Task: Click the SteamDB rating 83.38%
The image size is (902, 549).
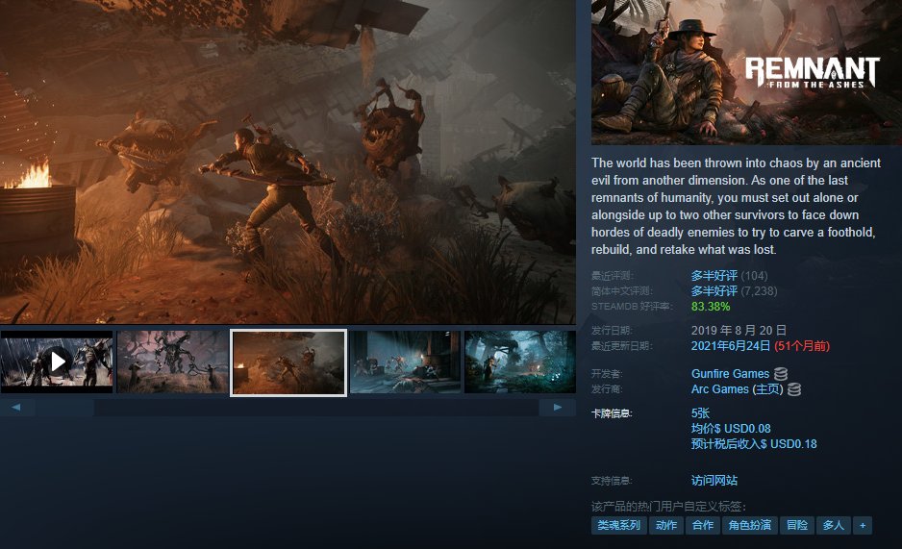Action: [711, 307]
